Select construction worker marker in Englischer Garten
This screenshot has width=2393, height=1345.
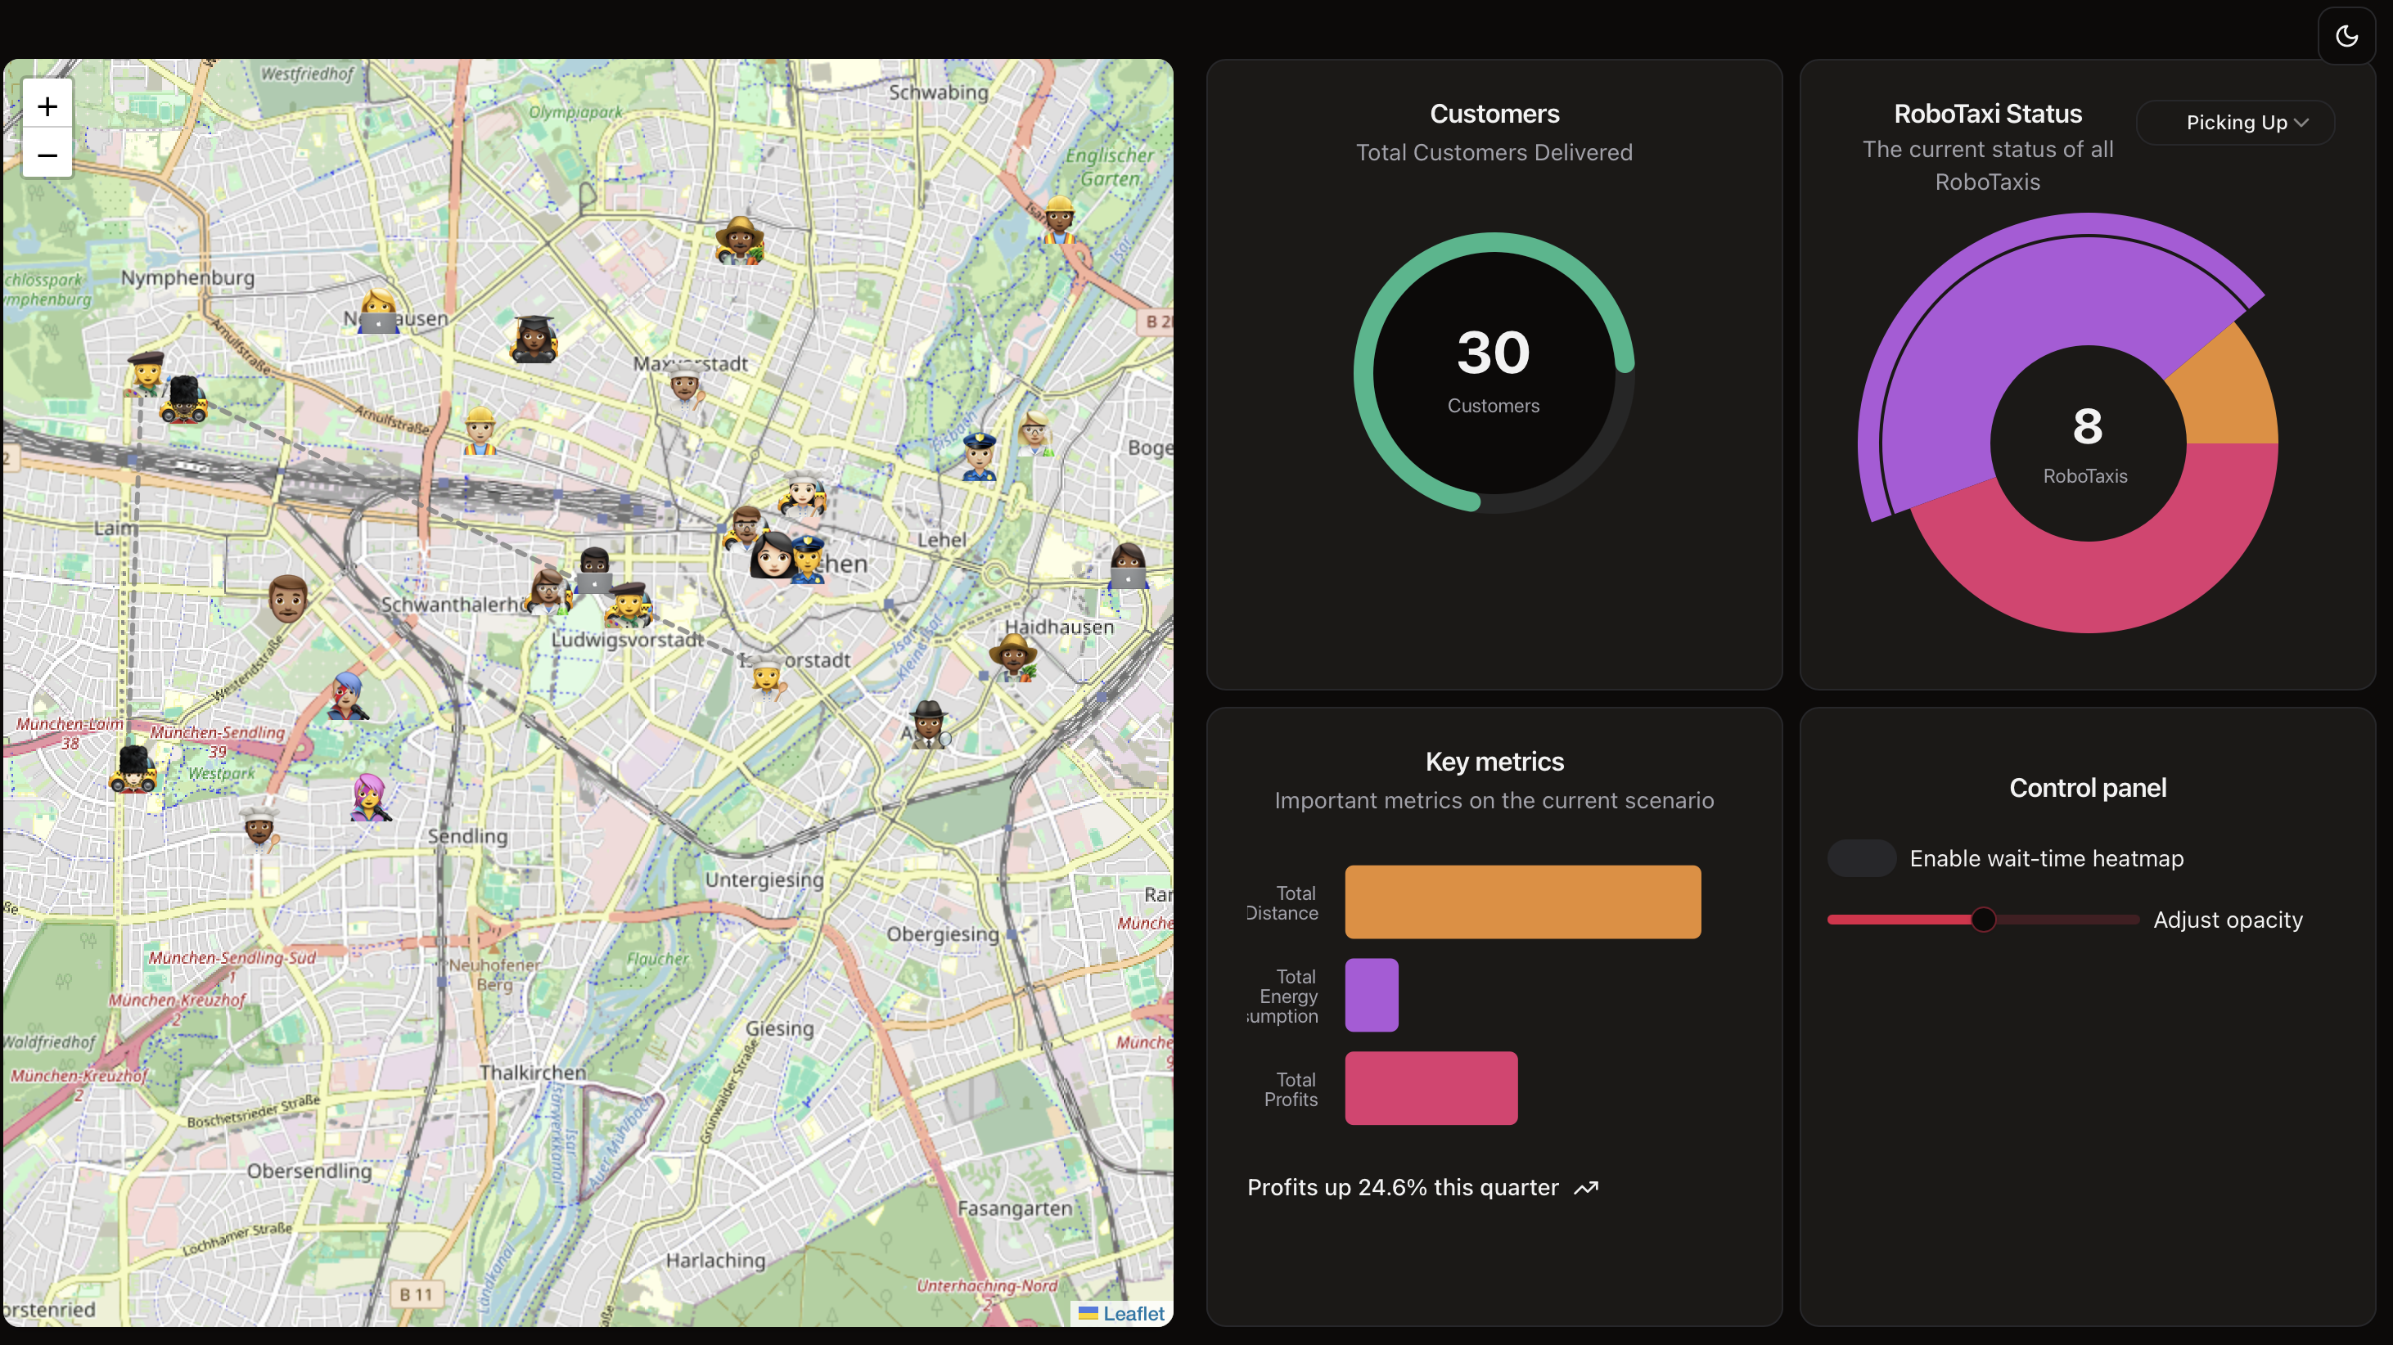pyautogui.click(x=1058, y=220)
